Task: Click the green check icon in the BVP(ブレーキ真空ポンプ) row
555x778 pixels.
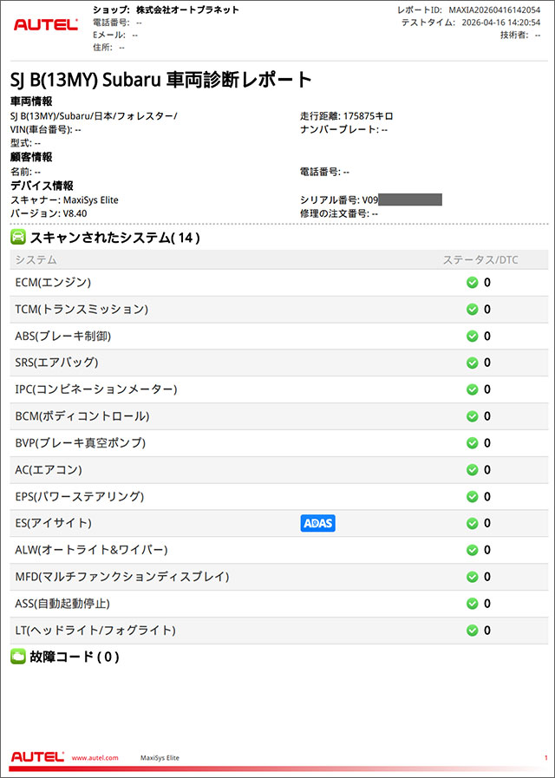Action: tap(472, 443)
